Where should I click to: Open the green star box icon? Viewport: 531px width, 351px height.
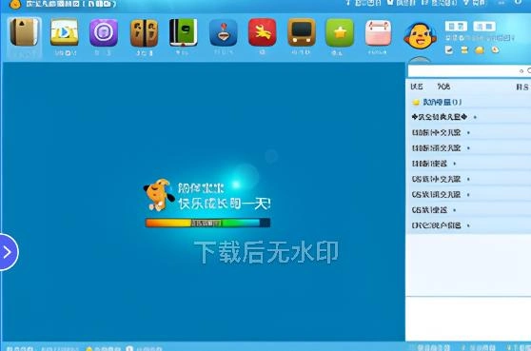tap(340, 33)
